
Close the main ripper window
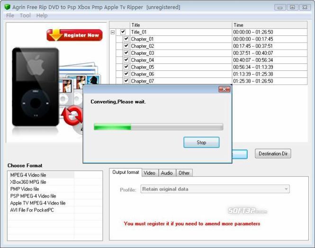pyautogui.click(x=305, y=8)
